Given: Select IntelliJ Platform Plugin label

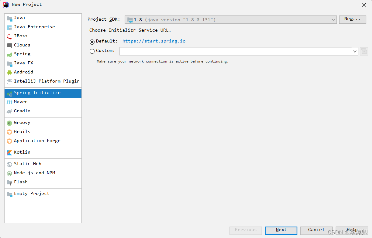Looking at the screenshot, I should pyautogui.click(x=47, y=81).
